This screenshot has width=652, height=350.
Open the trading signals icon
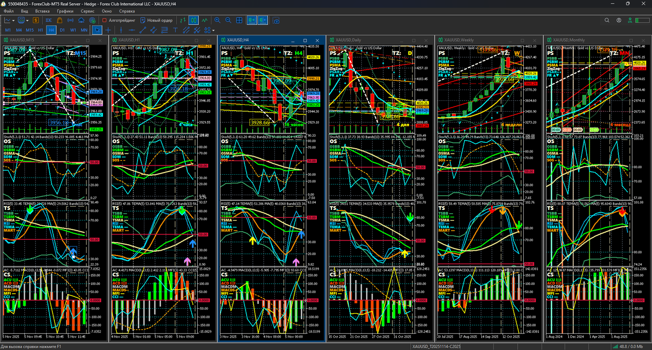click(70, 20)
